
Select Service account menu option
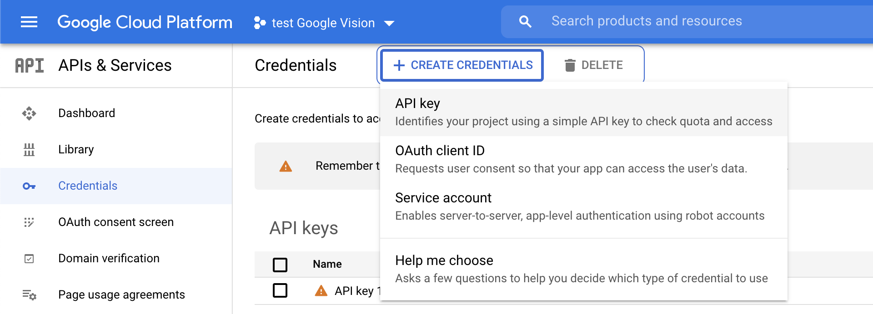coord(584,206)
